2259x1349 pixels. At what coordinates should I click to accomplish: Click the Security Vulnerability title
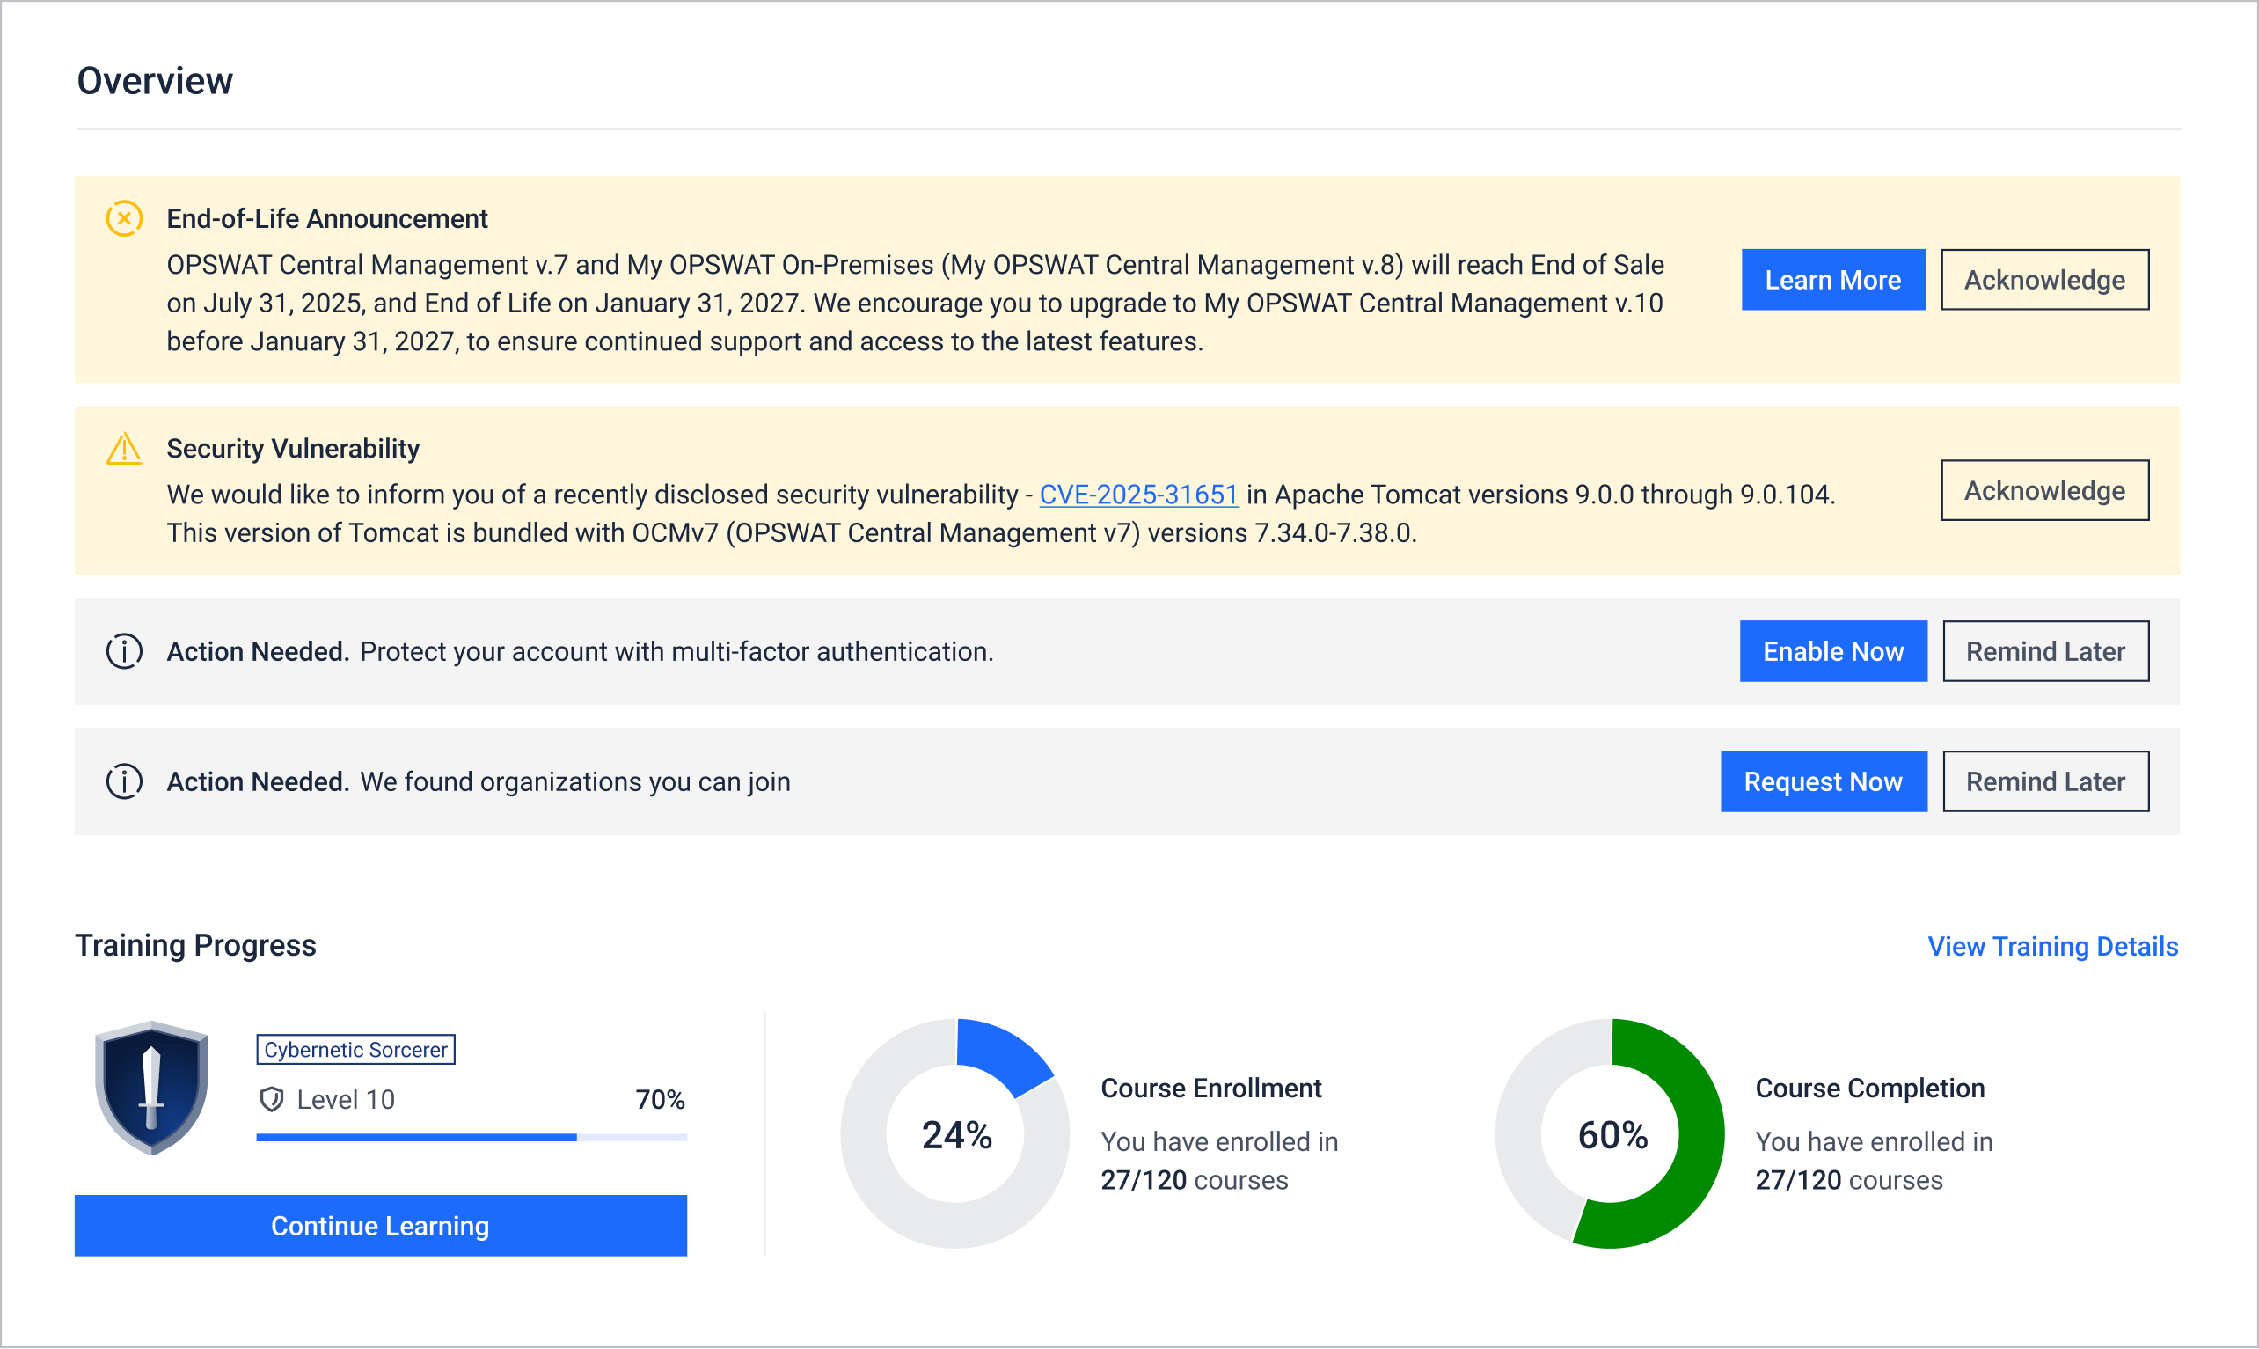[293, 448]
